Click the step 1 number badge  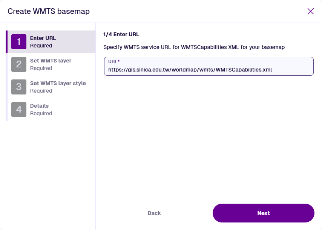(x=19, y=42)
